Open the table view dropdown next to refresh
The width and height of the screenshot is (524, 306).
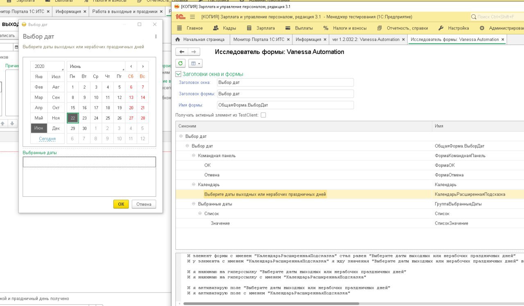(x=195, y=63)
